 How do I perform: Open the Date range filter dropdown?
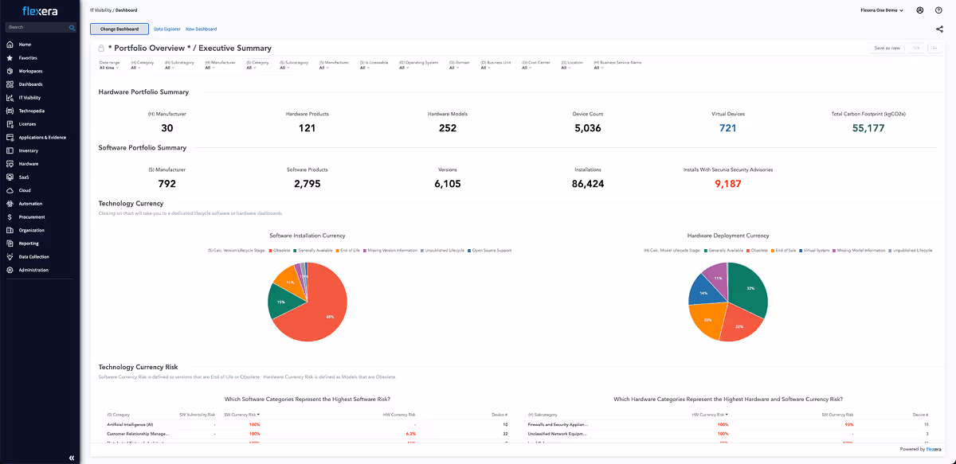pyautogui.click(x=110, y=64)
